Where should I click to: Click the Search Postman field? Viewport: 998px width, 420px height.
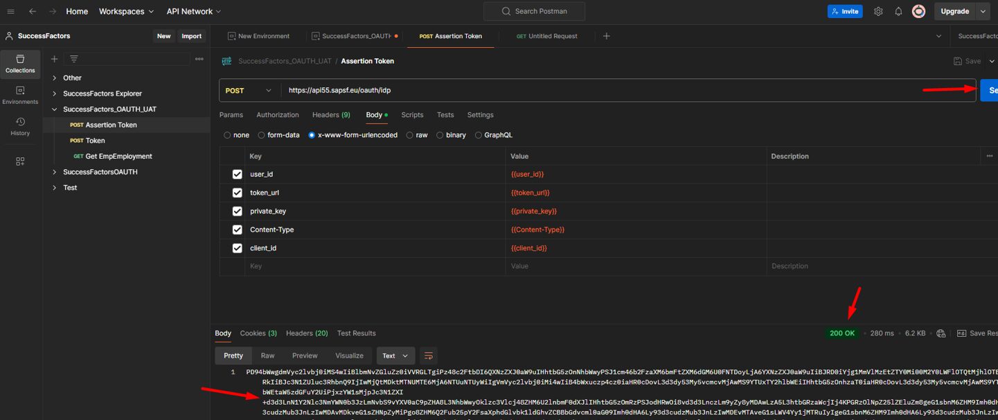534,12
